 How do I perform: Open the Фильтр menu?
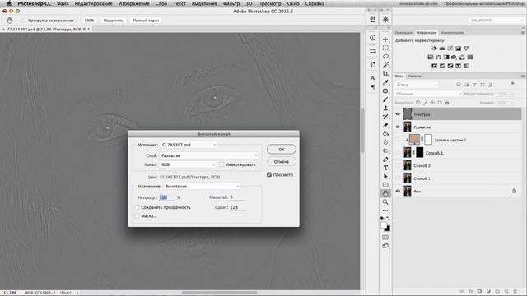231,3
